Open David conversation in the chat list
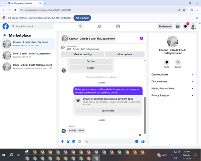 (x=28, y=67)
